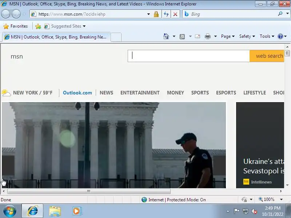Click the Help question mark icon
This screenshot has height=218, width=291.
tap(280, 36)
